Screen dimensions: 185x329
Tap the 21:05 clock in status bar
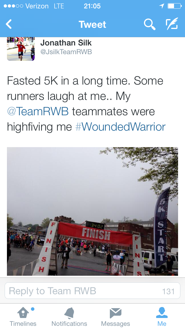[x=92, y=6]
